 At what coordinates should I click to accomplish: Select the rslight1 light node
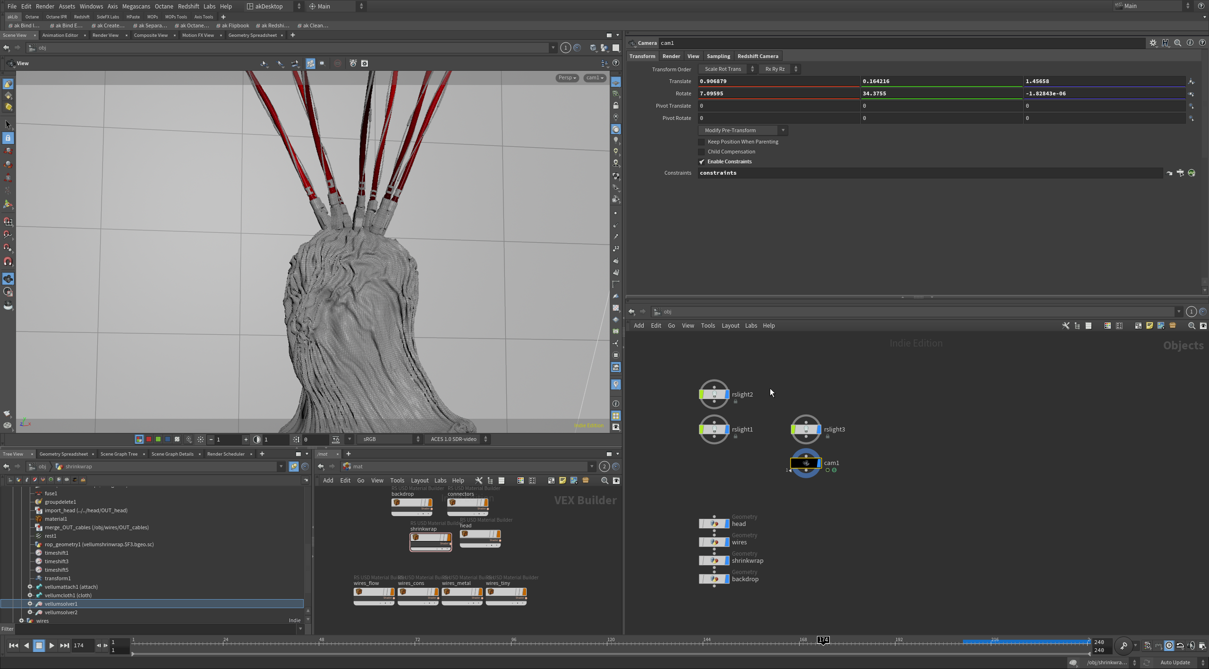(x=714, y=429)
